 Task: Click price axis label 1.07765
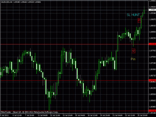pos(153,51)
